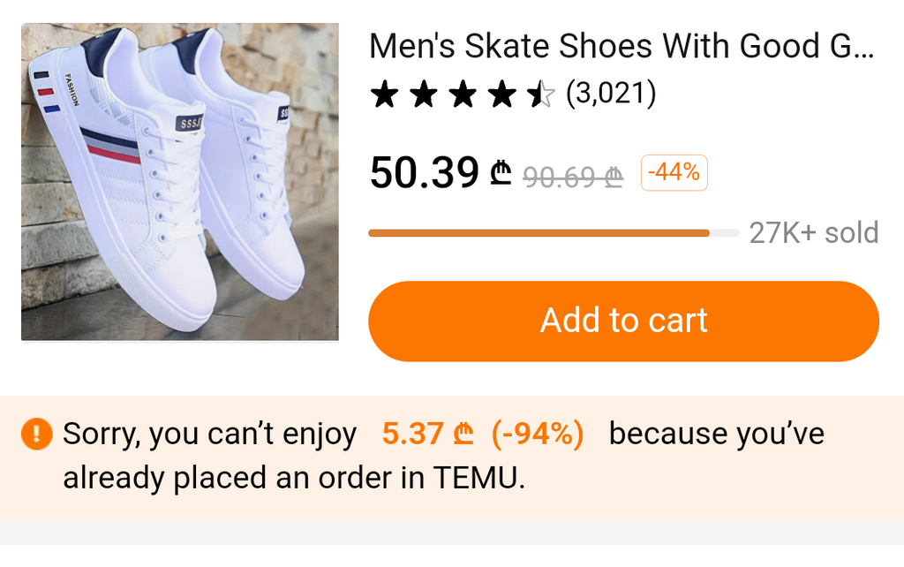Click the orange sold progress bar
904x567 pixels.
coord(539,233)
